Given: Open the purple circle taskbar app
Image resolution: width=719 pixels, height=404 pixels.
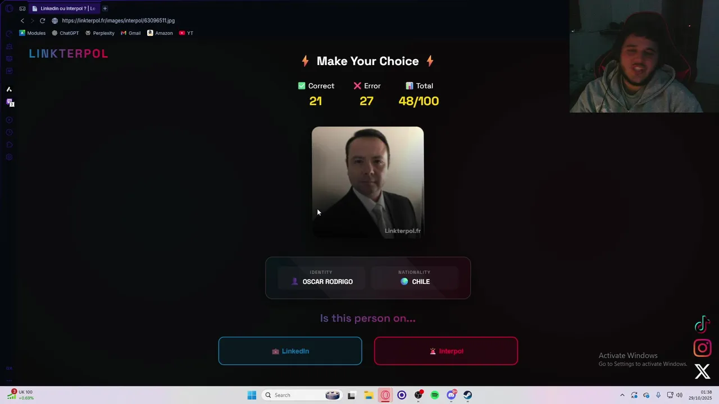Looking at the screenshot, I should click(x=402, y=395).
